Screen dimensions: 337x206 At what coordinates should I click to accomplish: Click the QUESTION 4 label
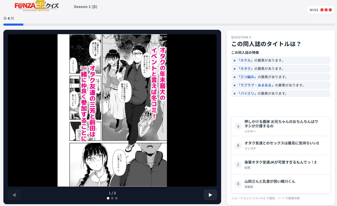(x=241, y=37)
